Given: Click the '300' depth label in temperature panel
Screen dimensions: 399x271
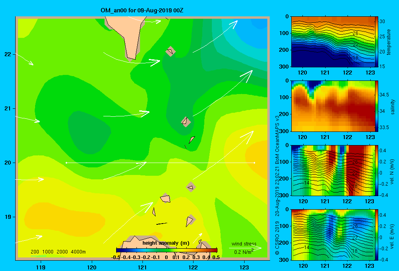Looking at the screenshot, I should click(x=284, y=67).
